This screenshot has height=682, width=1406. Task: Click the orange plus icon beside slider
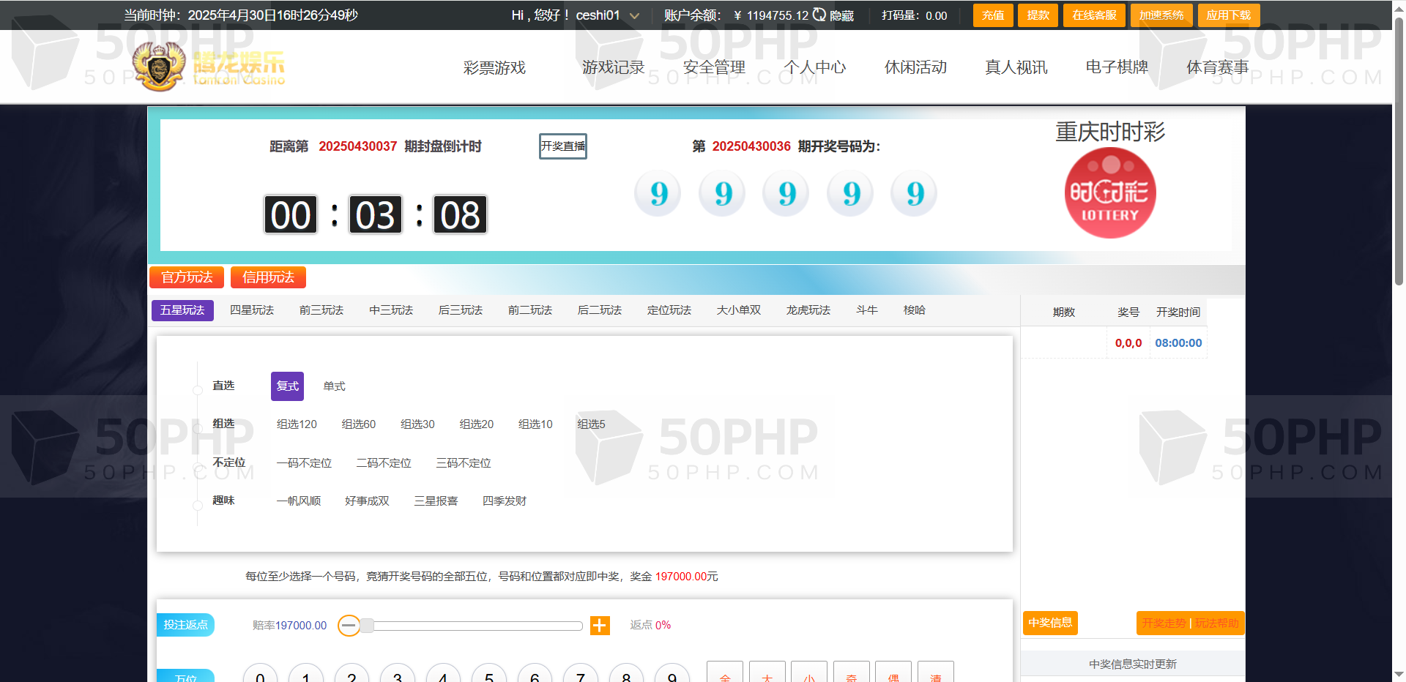pos(600,625)
